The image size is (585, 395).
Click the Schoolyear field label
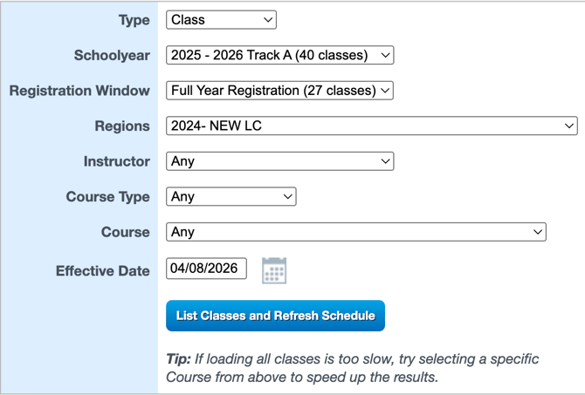[x=112, y=55]
